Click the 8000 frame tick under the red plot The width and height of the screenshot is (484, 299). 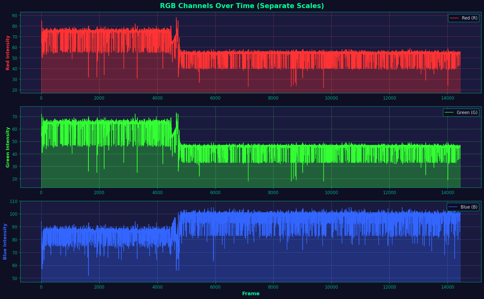point(273,98)
